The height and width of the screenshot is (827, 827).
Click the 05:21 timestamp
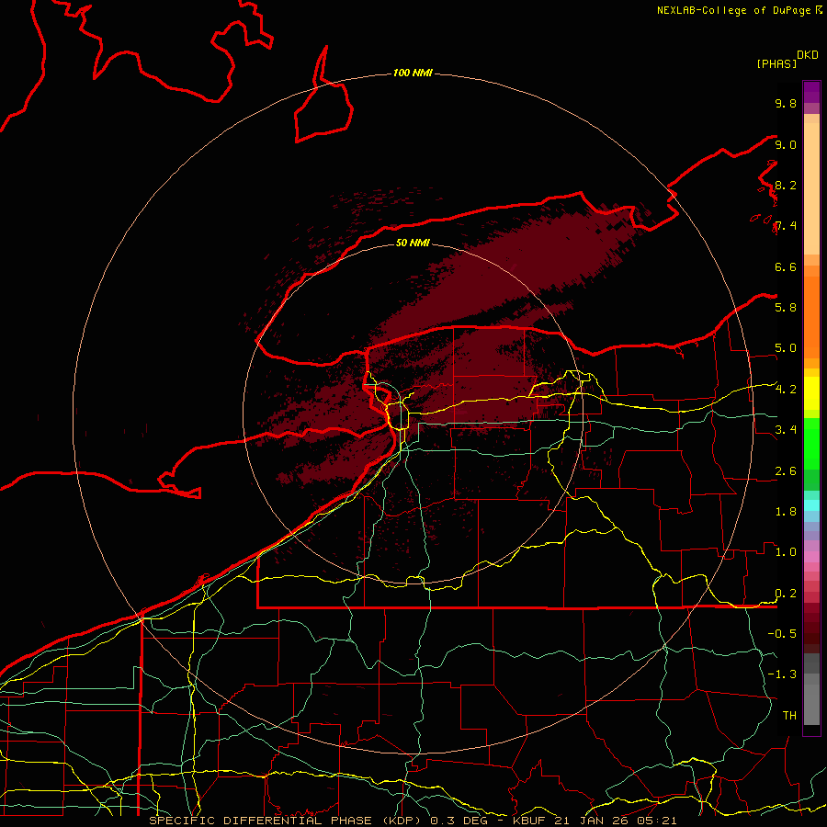click(x=657, y=821)
